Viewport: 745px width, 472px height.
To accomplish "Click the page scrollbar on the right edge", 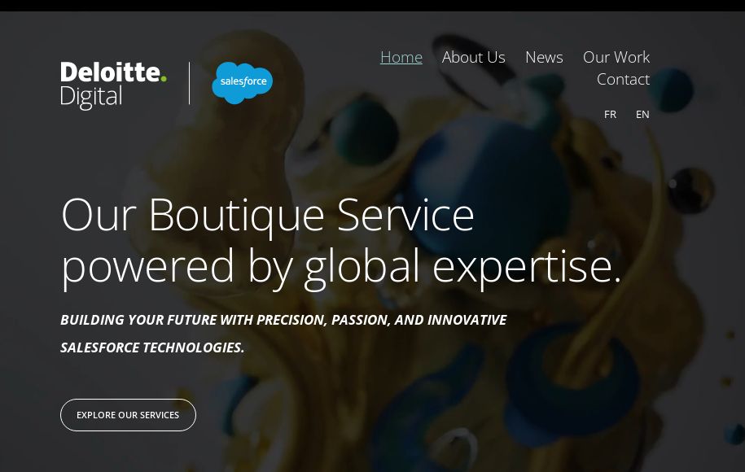I will (x=740, y=236).
